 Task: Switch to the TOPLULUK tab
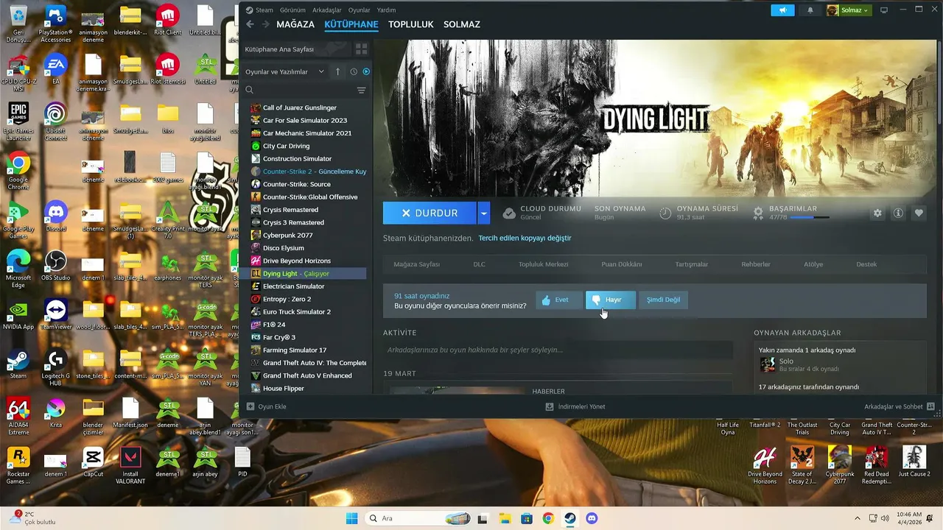411,24
